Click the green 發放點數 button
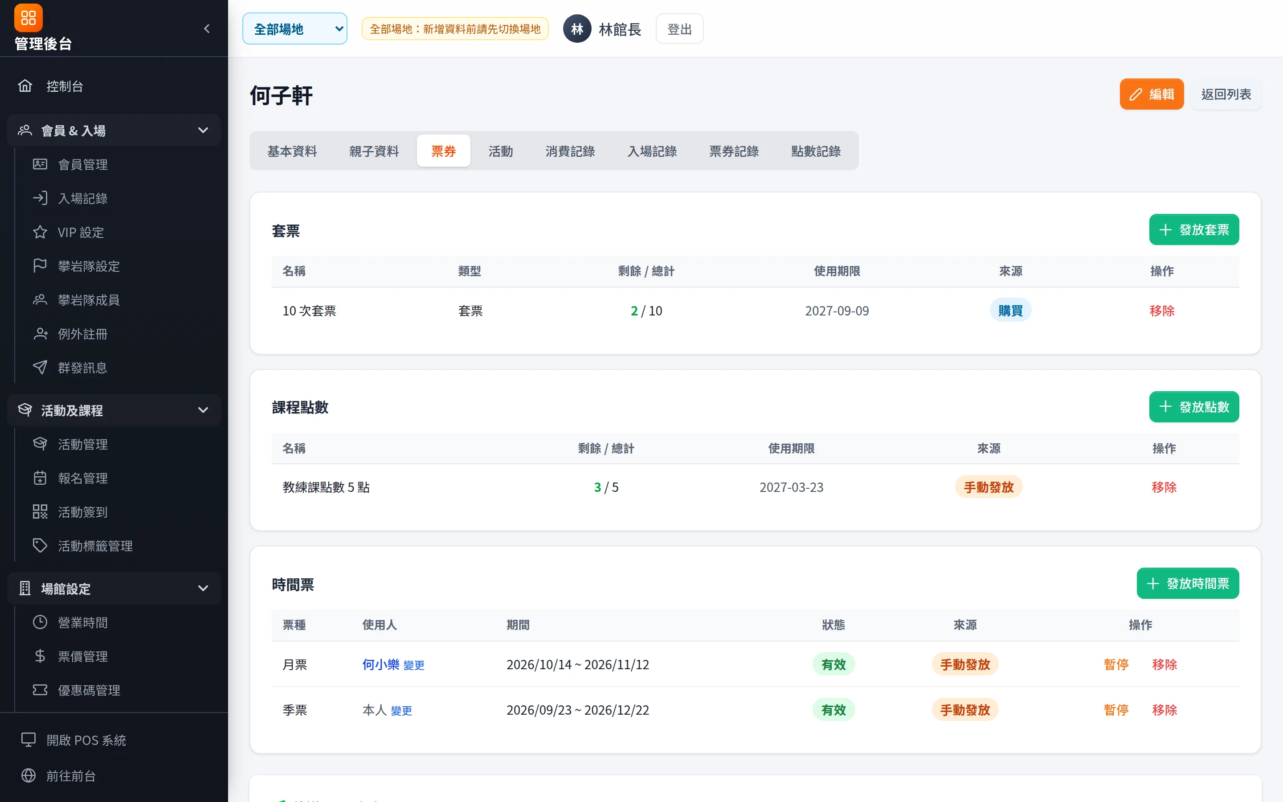Screen dimensions: 1283x802 [x=1194, y=407]
